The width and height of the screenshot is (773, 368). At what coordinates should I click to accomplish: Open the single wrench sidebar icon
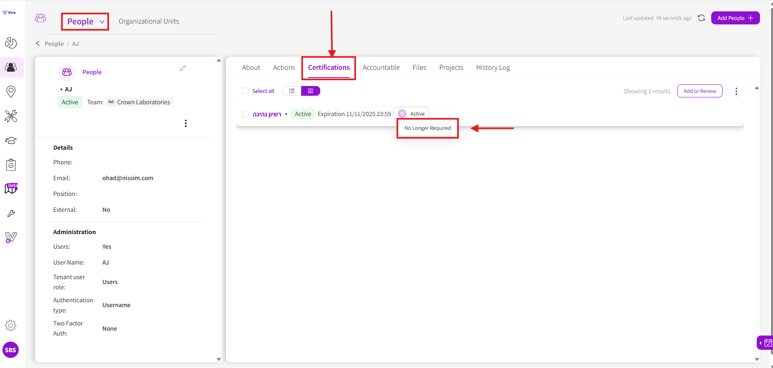click(x=11, y=213)
